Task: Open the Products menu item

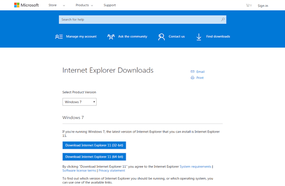Action: pos(82,5)
